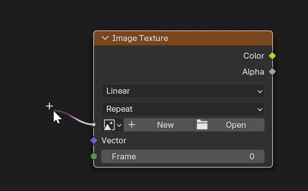The height and width of the screenshot is (191, 308).
Task: Click the green Frame input socket
Action: point(94,156)
